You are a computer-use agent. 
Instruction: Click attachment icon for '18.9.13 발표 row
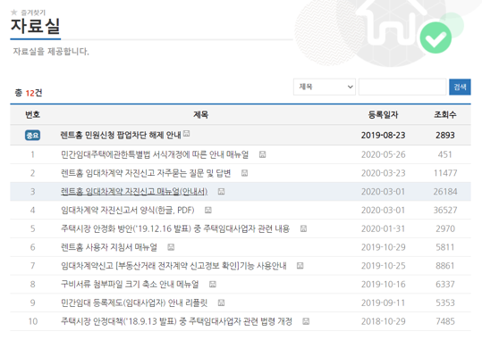click(x=306, y=321)
